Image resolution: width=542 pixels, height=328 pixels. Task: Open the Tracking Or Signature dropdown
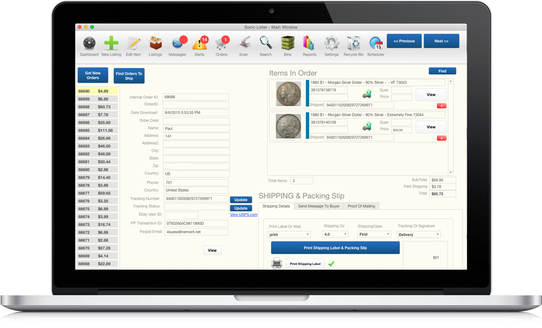point(418,235)
